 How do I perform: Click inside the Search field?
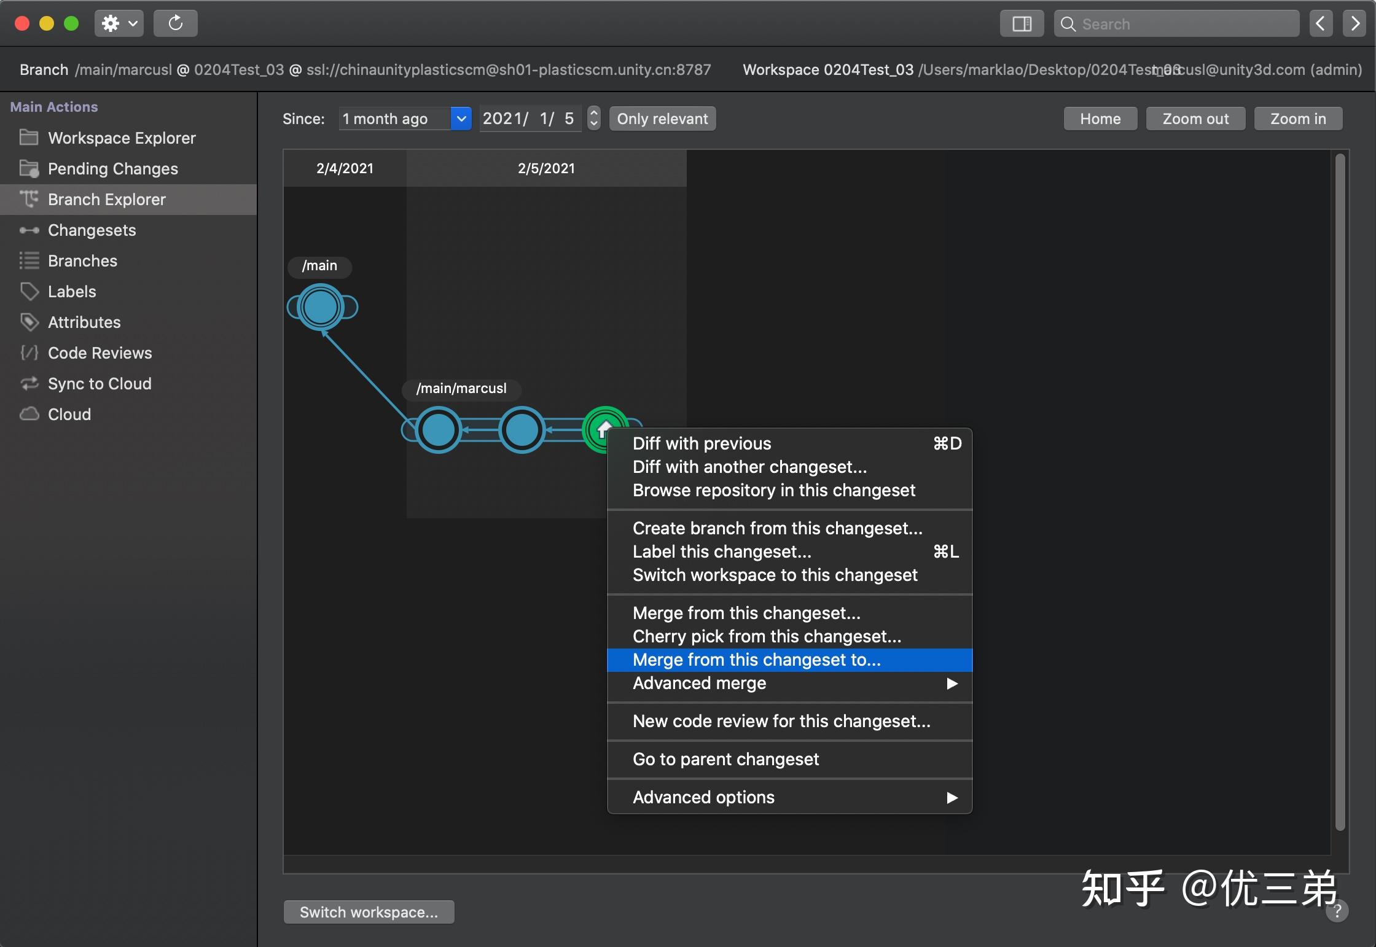tap(1176, 23)
